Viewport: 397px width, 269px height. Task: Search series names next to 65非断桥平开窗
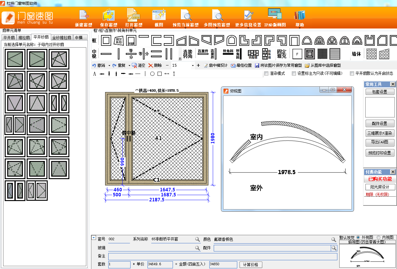click(x=197, y=239)
